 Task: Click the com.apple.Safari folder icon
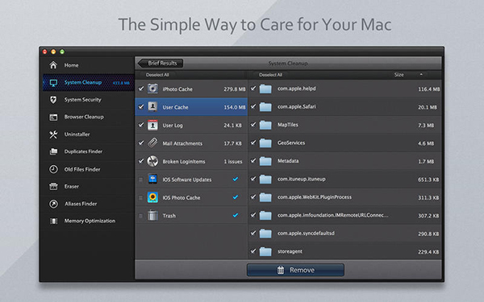click(265, 107)
